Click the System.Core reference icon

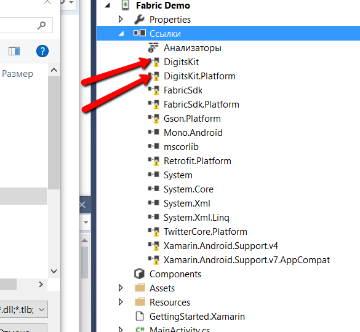point(154,189)
